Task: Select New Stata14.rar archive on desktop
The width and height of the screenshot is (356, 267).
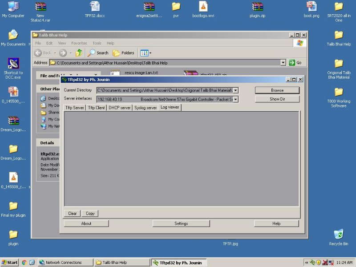Action: (x=40, y=12)
